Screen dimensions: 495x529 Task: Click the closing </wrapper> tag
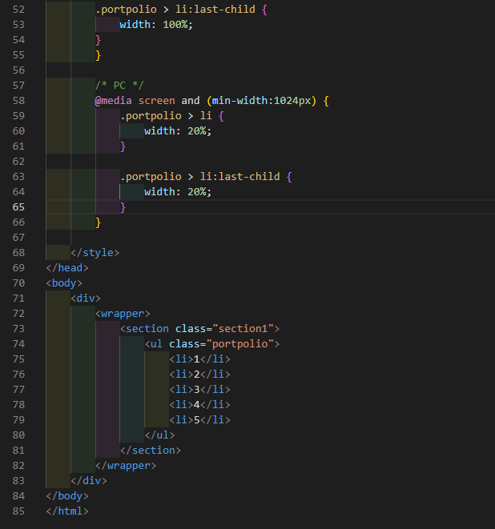point(126,466)
